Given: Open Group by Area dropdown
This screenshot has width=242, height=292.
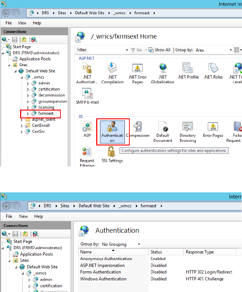Looking at the screenshot, I should 231,50.
